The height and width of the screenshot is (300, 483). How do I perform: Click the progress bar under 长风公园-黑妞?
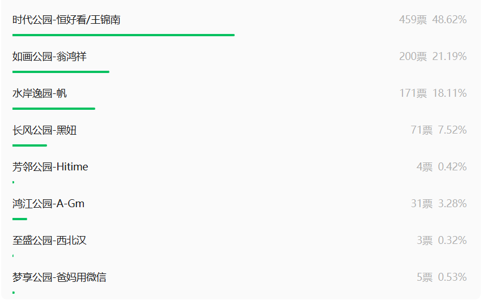point(29,145)
